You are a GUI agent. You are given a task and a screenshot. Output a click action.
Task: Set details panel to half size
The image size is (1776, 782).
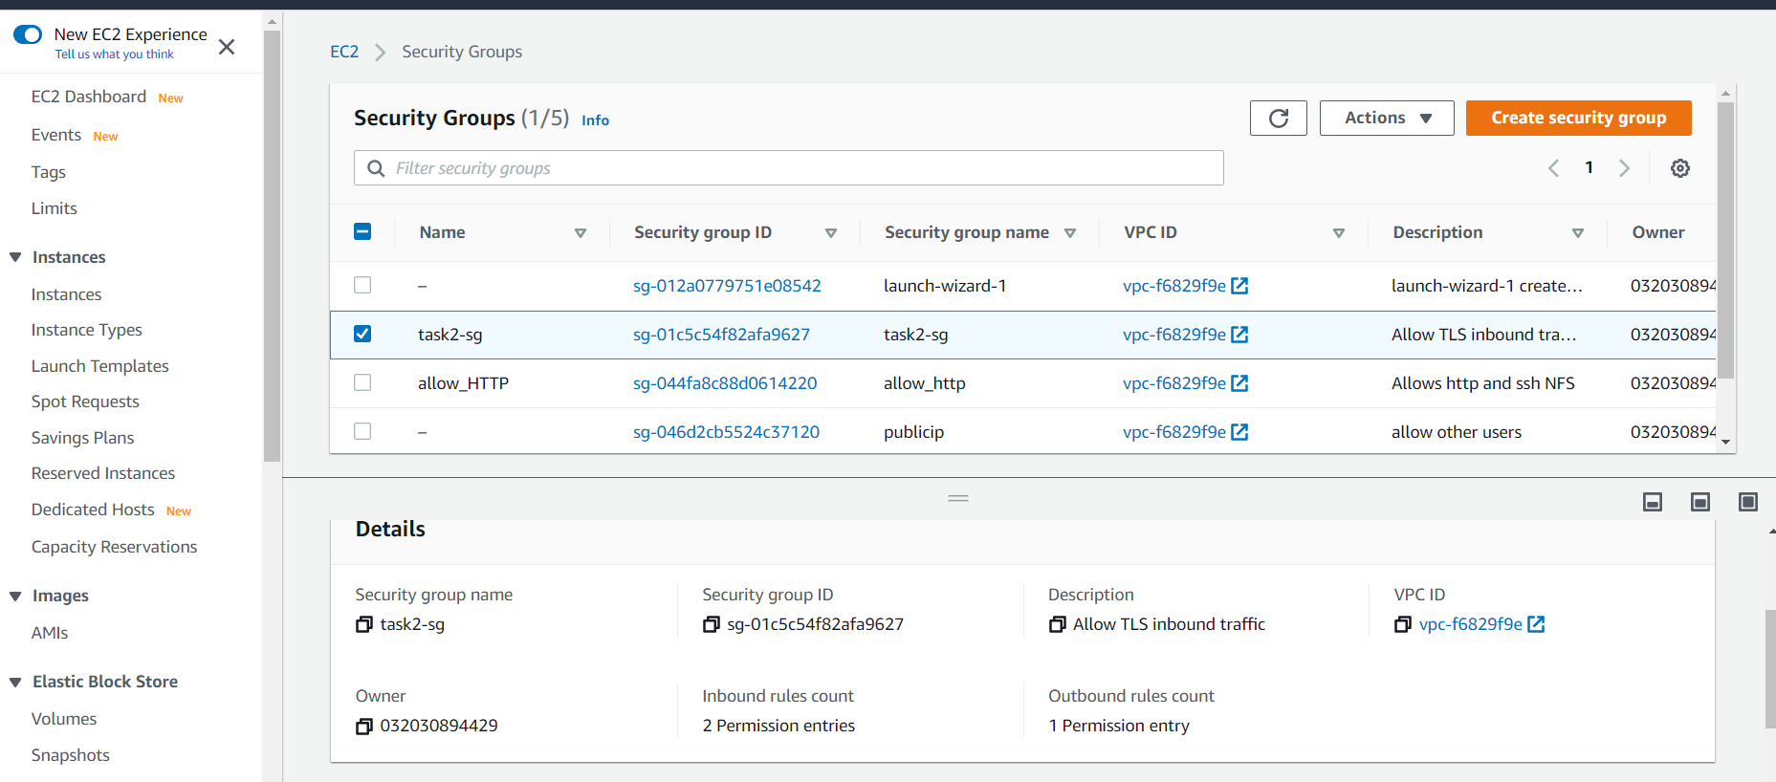click(1700, 502)
